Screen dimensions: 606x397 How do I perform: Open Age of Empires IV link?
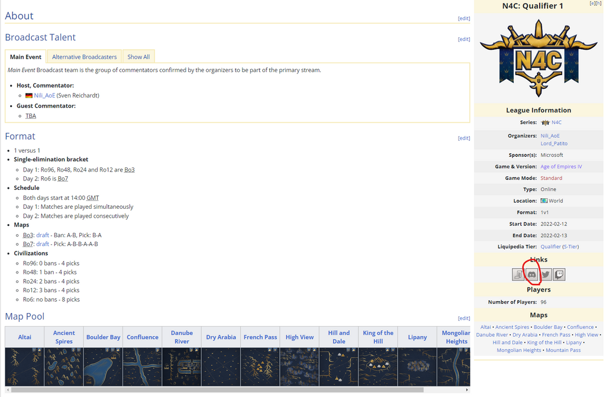(561, 167)
